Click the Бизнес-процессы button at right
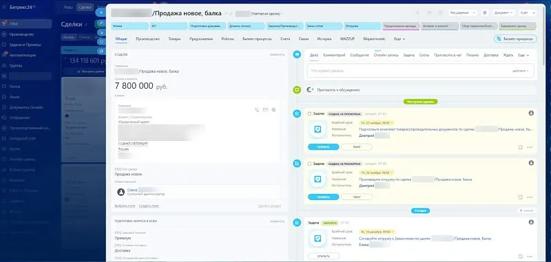Image resolution: width=551 pixels, height=262 pixels. [x=515, y=39]
